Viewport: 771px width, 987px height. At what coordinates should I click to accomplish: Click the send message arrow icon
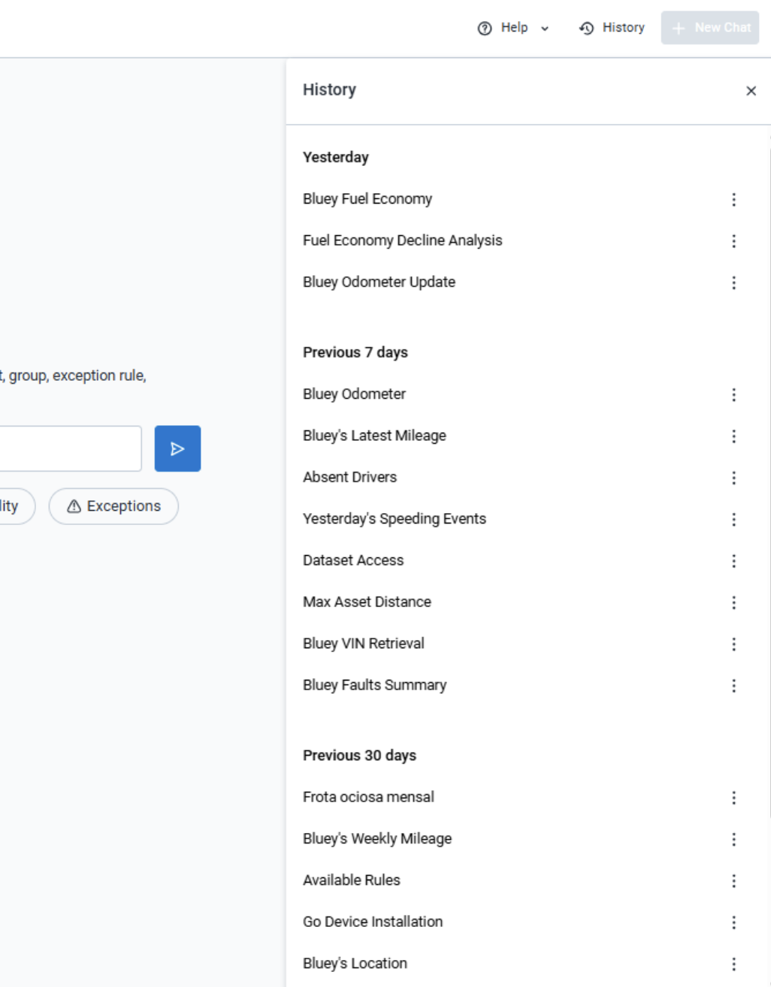tap(177, 448)
